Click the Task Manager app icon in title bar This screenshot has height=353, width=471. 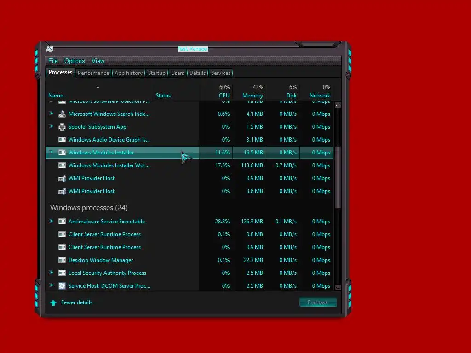(50, 49)
